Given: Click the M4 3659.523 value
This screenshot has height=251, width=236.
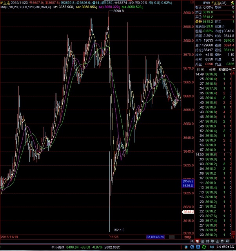Looking at the screenshot, I should pos(133,7).
